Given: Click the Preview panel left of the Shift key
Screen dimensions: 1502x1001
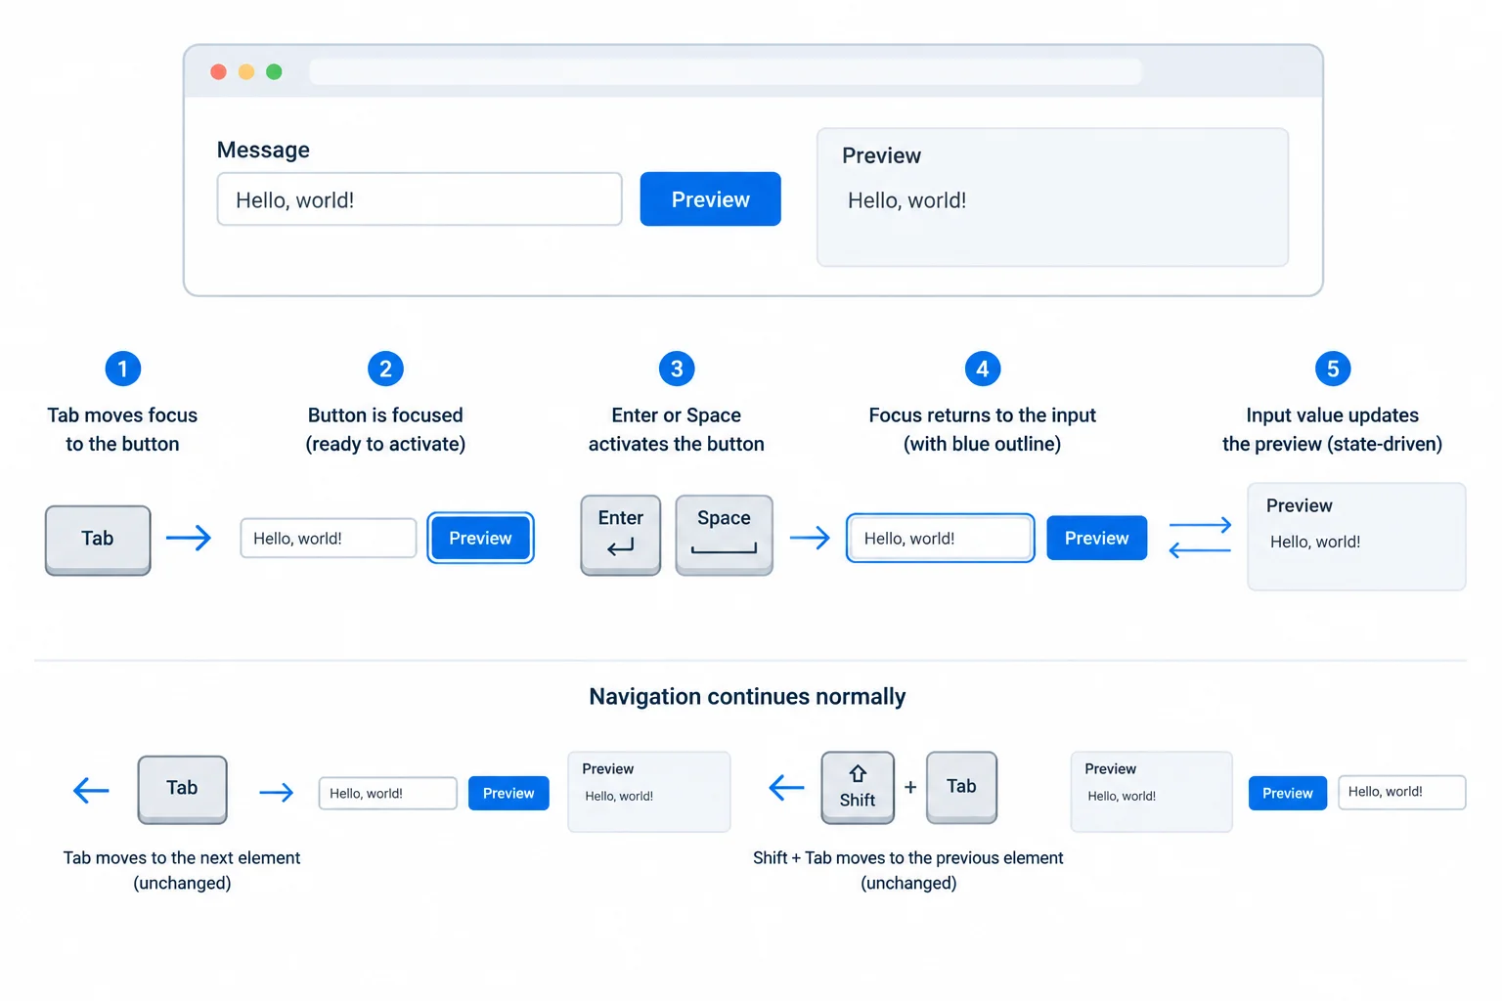Looking at the screenshot, I should 649,792.
